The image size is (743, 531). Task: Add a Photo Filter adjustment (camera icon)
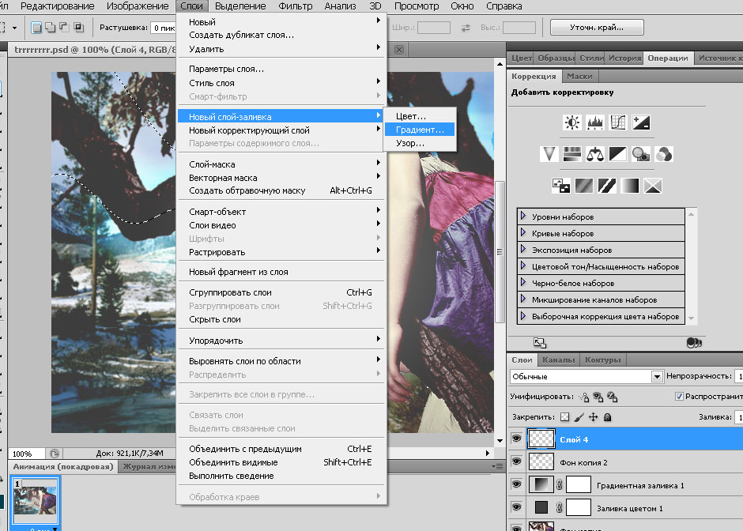(x=641, y=154)
